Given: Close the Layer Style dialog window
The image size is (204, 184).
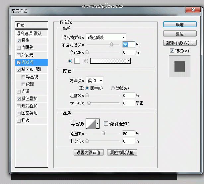Looking at the screenshot, I should [192, 11].
